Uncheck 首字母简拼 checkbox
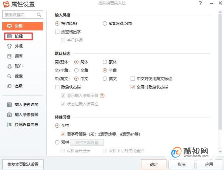Image resolution: width=224 pixels, height=170 pixels. tap(63, 134)
